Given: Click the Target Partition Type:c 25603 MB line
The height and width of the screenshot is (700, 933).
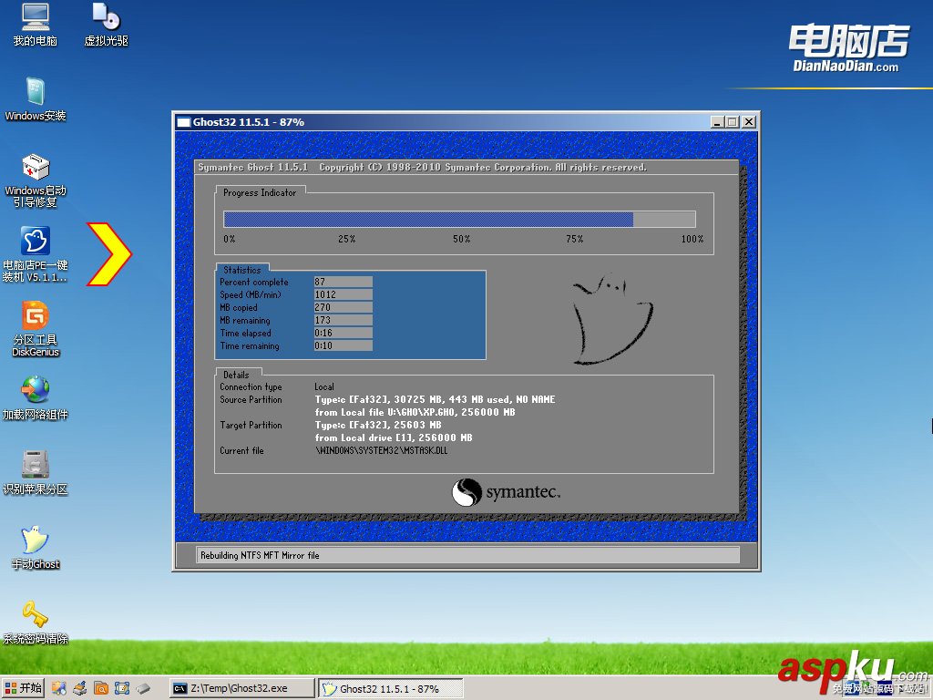Looking at the screenshot, I should [x=378, y=425].
